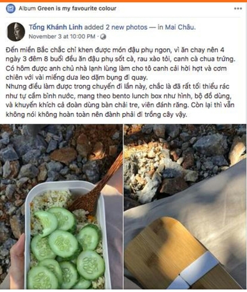Open the Mai Châu location link

pos(180,27)
